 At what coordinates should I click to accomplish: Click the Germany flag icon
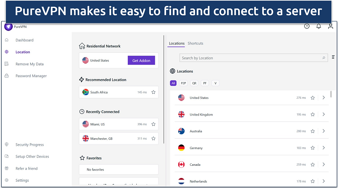coord(181,148)
